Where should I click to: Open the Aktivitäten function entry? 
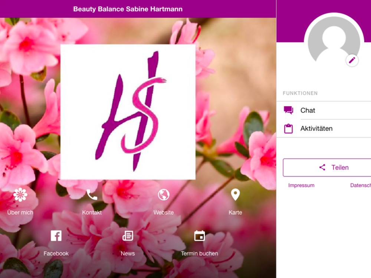[324, 128]
